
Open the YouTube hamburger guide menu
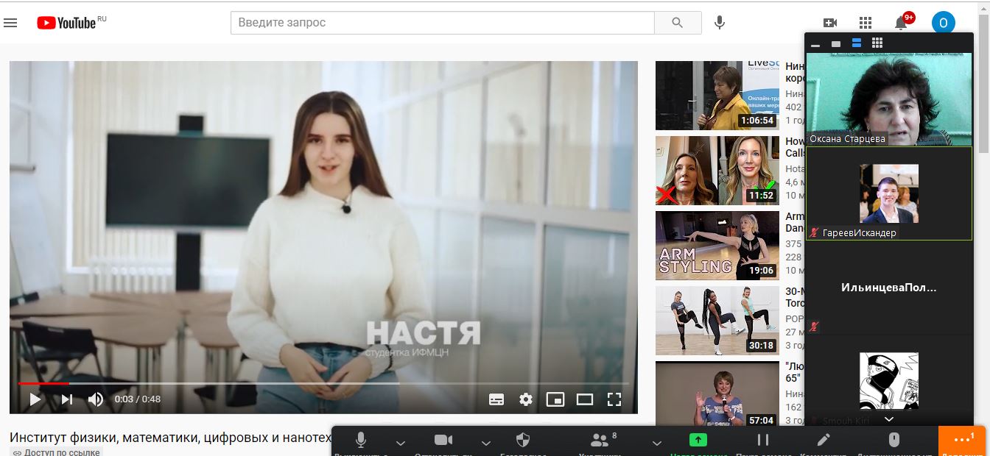[10, 23]
